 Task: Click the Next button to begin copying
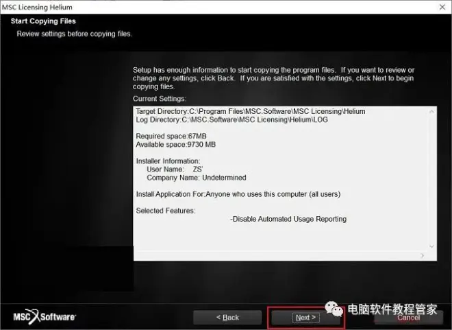(305, 318)
